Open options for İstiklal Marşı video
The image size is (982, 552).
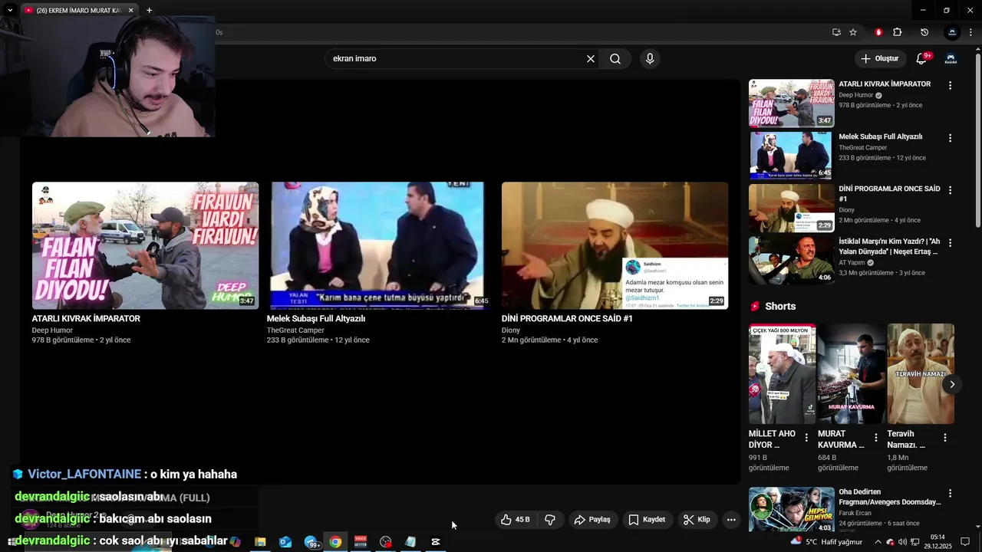point(950,242)
